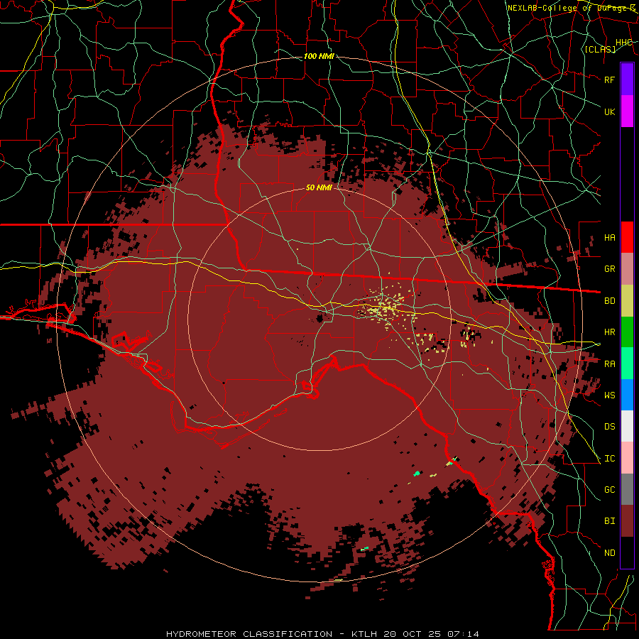Click the DS white legend swatch
Screen dimensions: 639x639
627,426
